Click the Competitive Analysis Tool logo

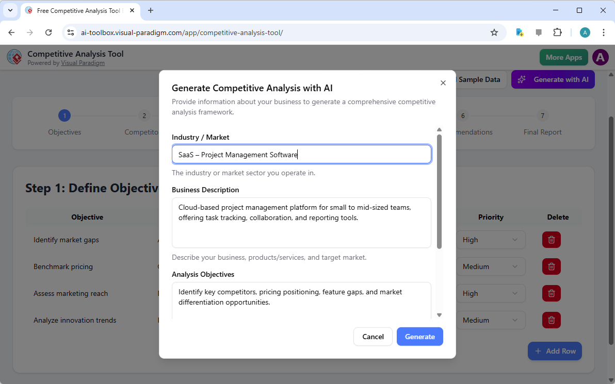tap(14, 57)
